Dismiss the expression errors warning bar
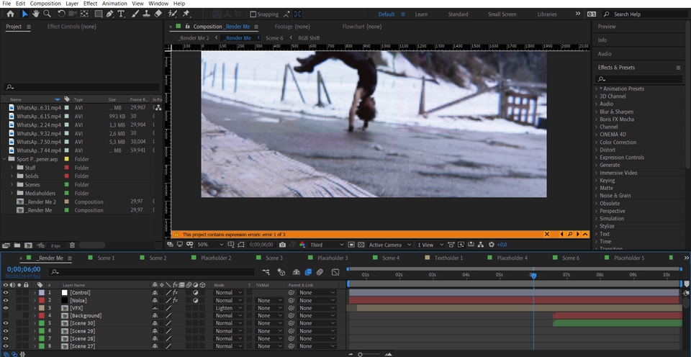Screen dimensions: 691x357 (x=547, y=235)
